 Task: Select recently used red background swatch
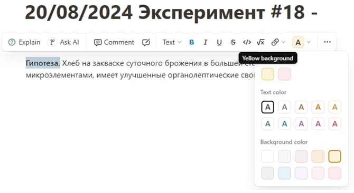pos(284,74)
